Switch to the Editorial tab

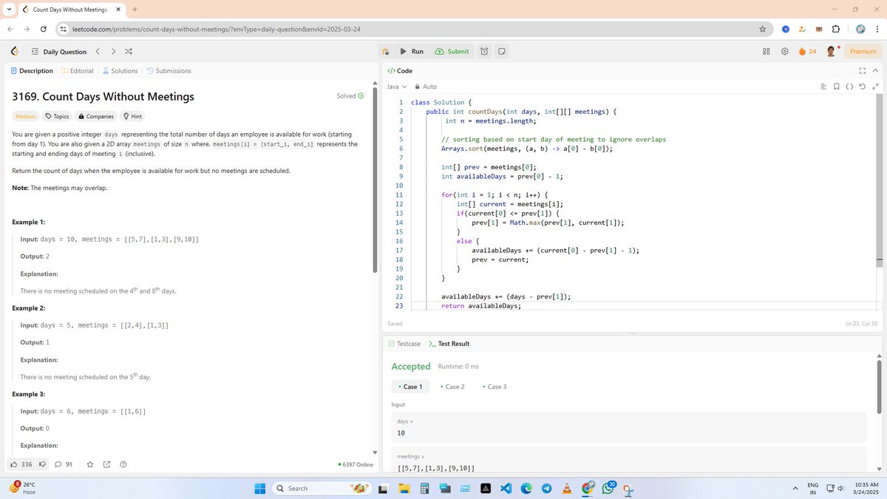click(78, 71)
